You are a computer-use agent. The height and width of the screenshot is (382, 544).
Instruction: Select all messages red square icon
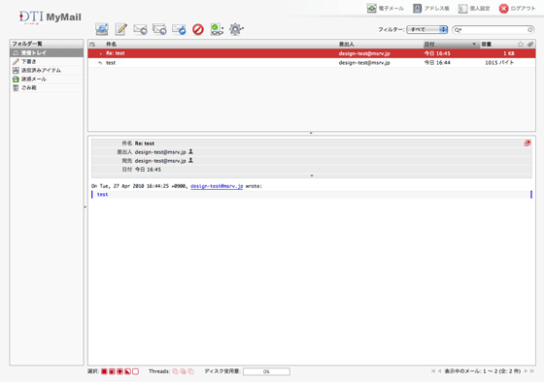[x=104, y=371]
